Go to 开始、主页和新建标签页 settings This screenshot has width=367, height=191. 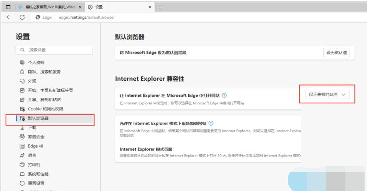[x=50, y=90]
